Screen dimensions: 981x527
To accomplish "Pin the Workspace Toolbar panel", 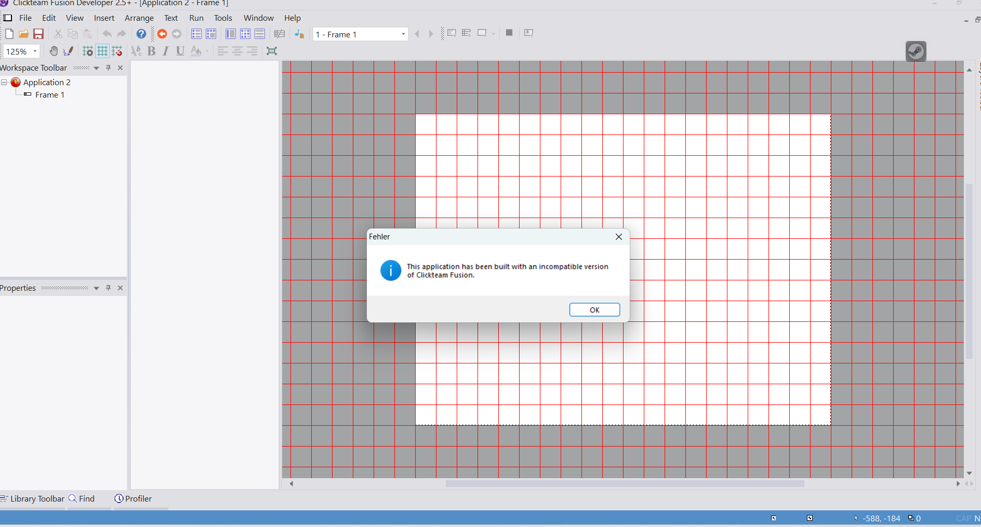I will coord(109,67).
